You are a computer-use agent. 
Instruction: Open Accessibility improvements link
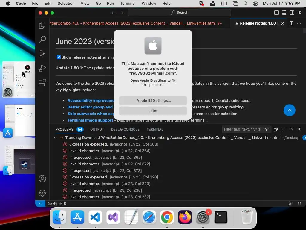91,101
